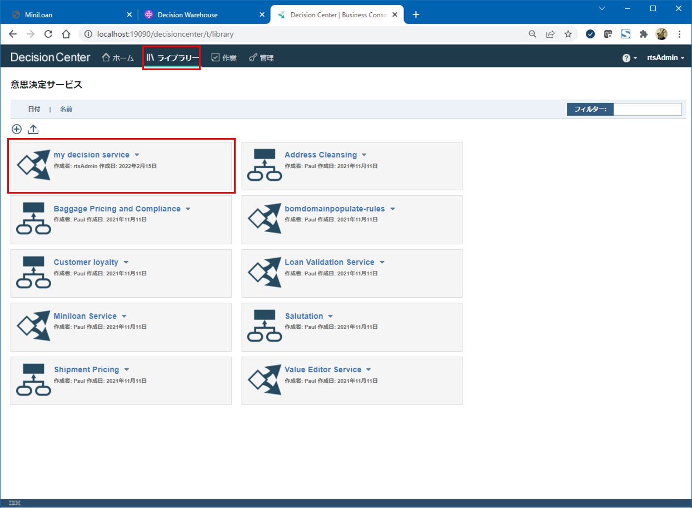Expand the my decision service dropdown arrow
This screenshot has width=692, height=508.
[x=137, y=155]
